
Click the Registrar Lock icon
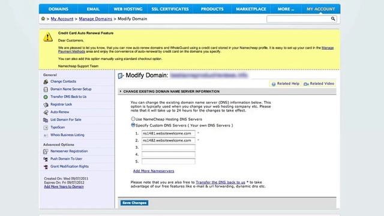pos(46,105)
